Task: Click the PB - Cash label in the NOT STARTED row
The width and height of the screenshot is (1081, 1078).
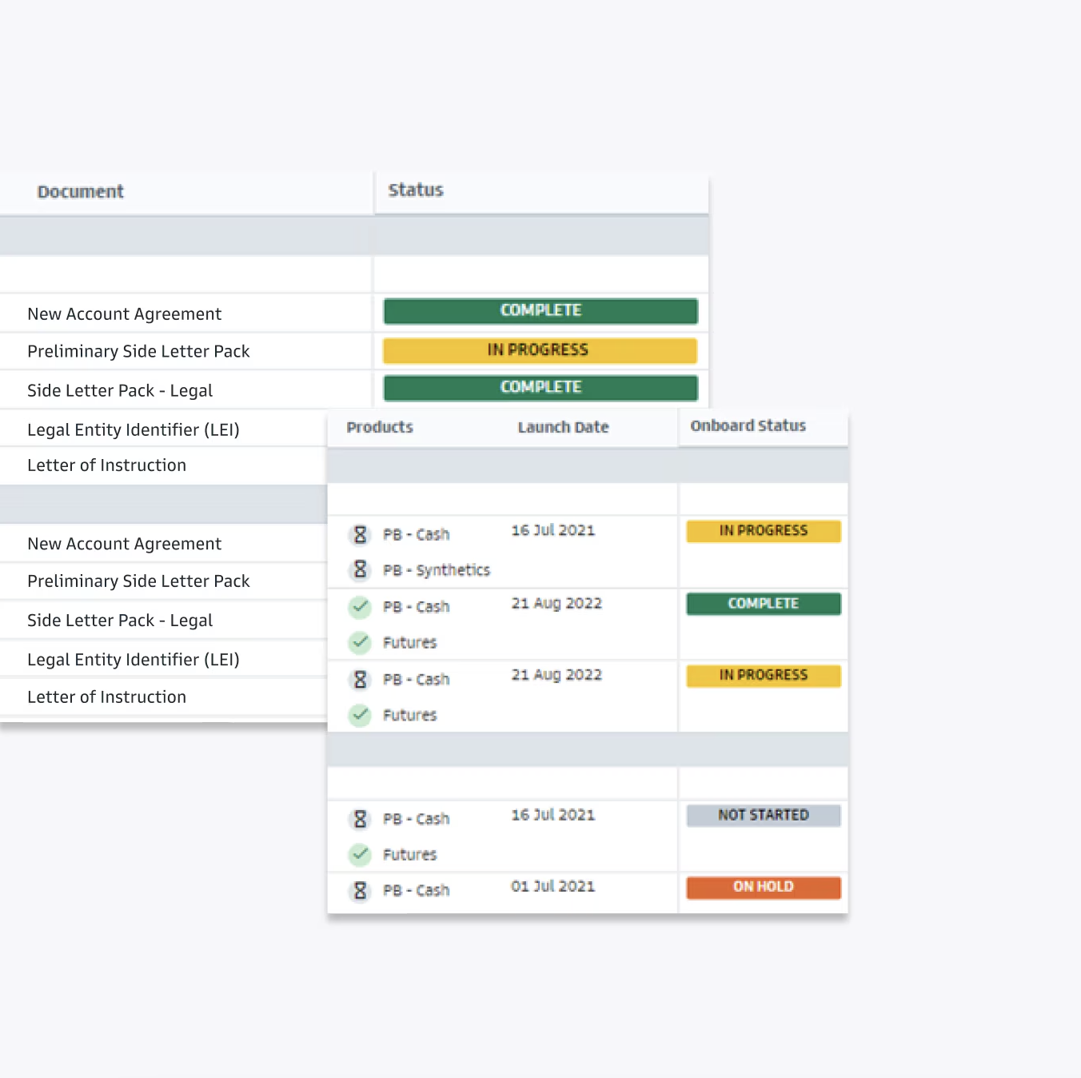Action: click(x=416, y=819)
